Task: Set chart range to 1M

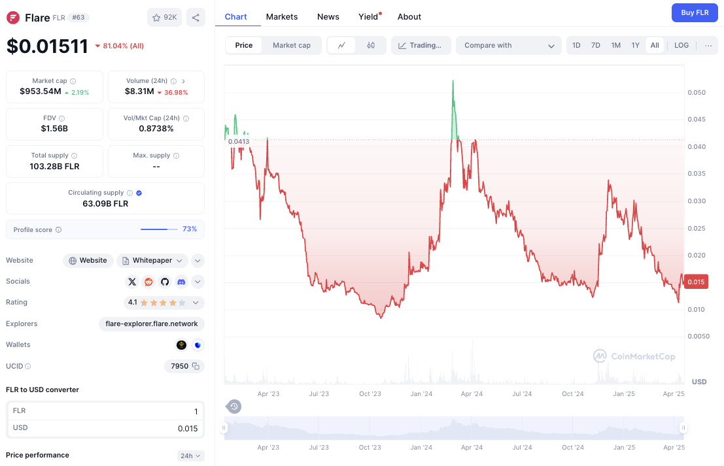Action: click(x=616, y=45)
